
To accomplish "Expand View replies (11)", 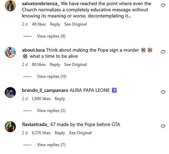I will pos(52,76).
